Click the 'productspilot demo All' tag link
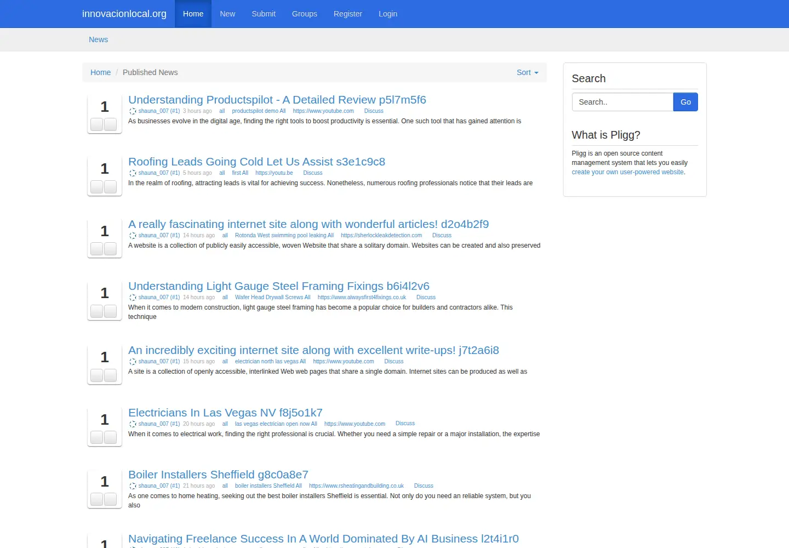The image size is (789, 548). pyautogui.click(x=259, y=111)
